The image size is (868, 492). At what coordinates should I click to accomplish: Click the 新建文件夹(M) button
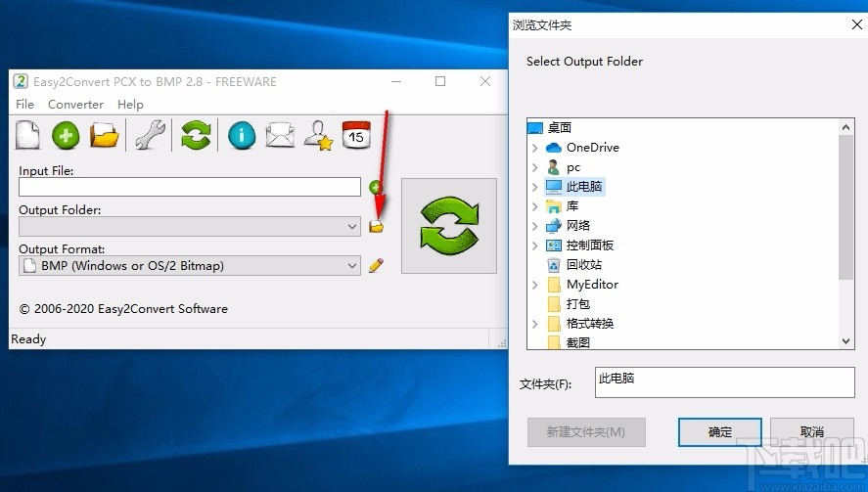click(x=586, y=432)
